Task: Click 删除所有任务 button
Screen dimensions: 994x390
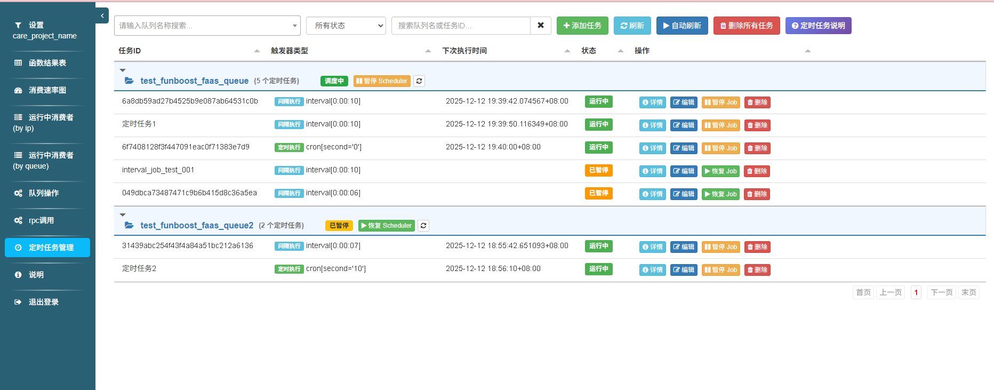Action: coord(747,26)
